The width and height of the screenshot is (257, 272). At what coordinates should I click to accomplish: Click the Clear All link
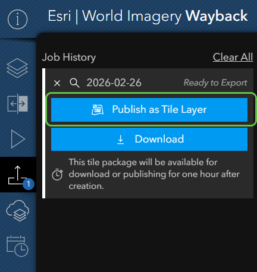coord(233,57)
